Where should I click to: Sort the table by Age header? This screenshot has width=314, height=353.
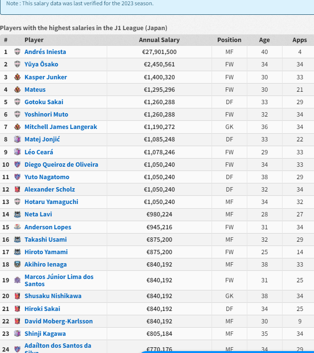(x=264, y=40)
